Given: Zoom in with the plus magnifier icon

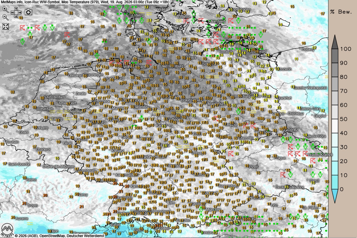Looking at the screenshot, I should point(5,10).
